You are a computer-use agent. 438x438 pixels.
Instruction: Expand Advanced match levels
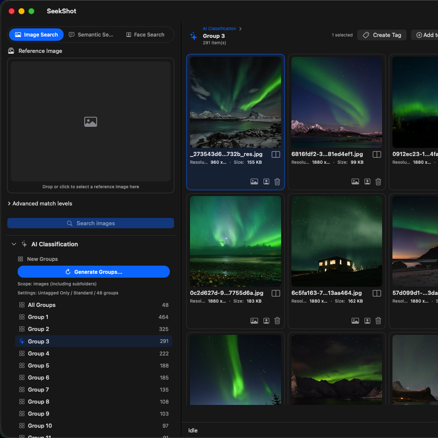[x=40, y=204]
